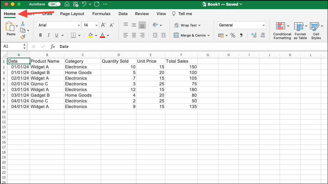Toggle the AutoSave switch off
Viewport: 328px width, 184px height.
(x=54, y=4)
